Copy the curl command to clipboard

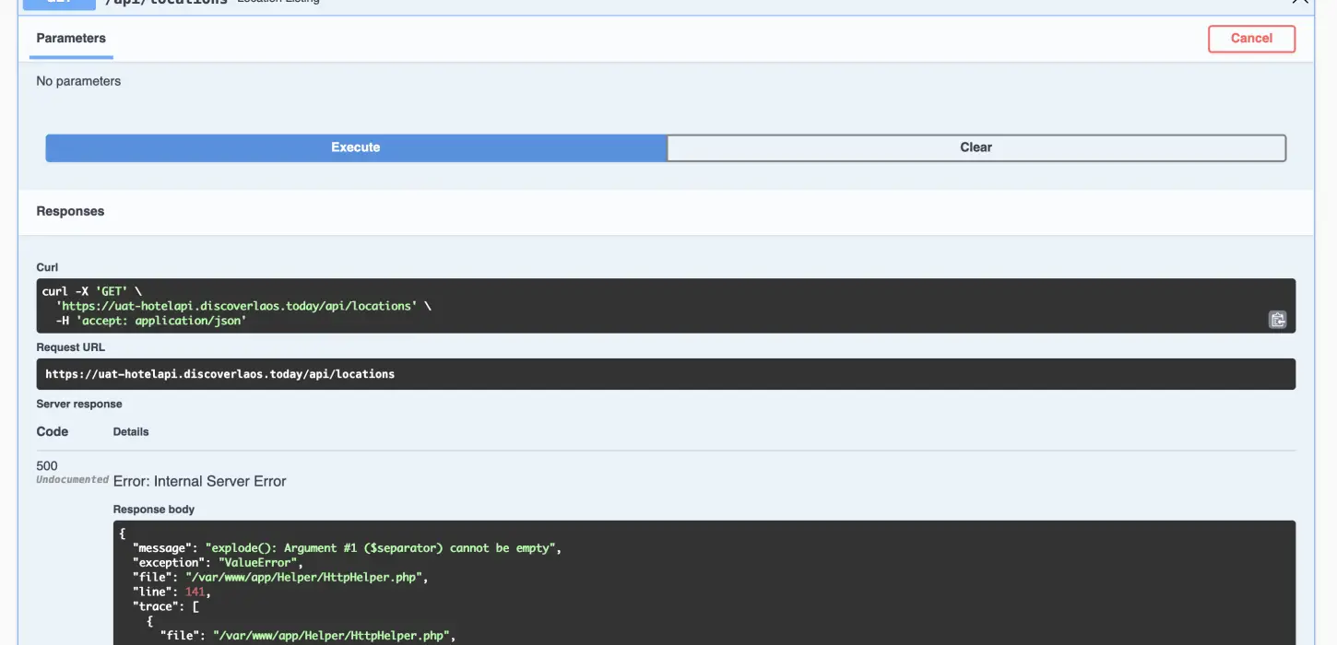point(1277,320)
